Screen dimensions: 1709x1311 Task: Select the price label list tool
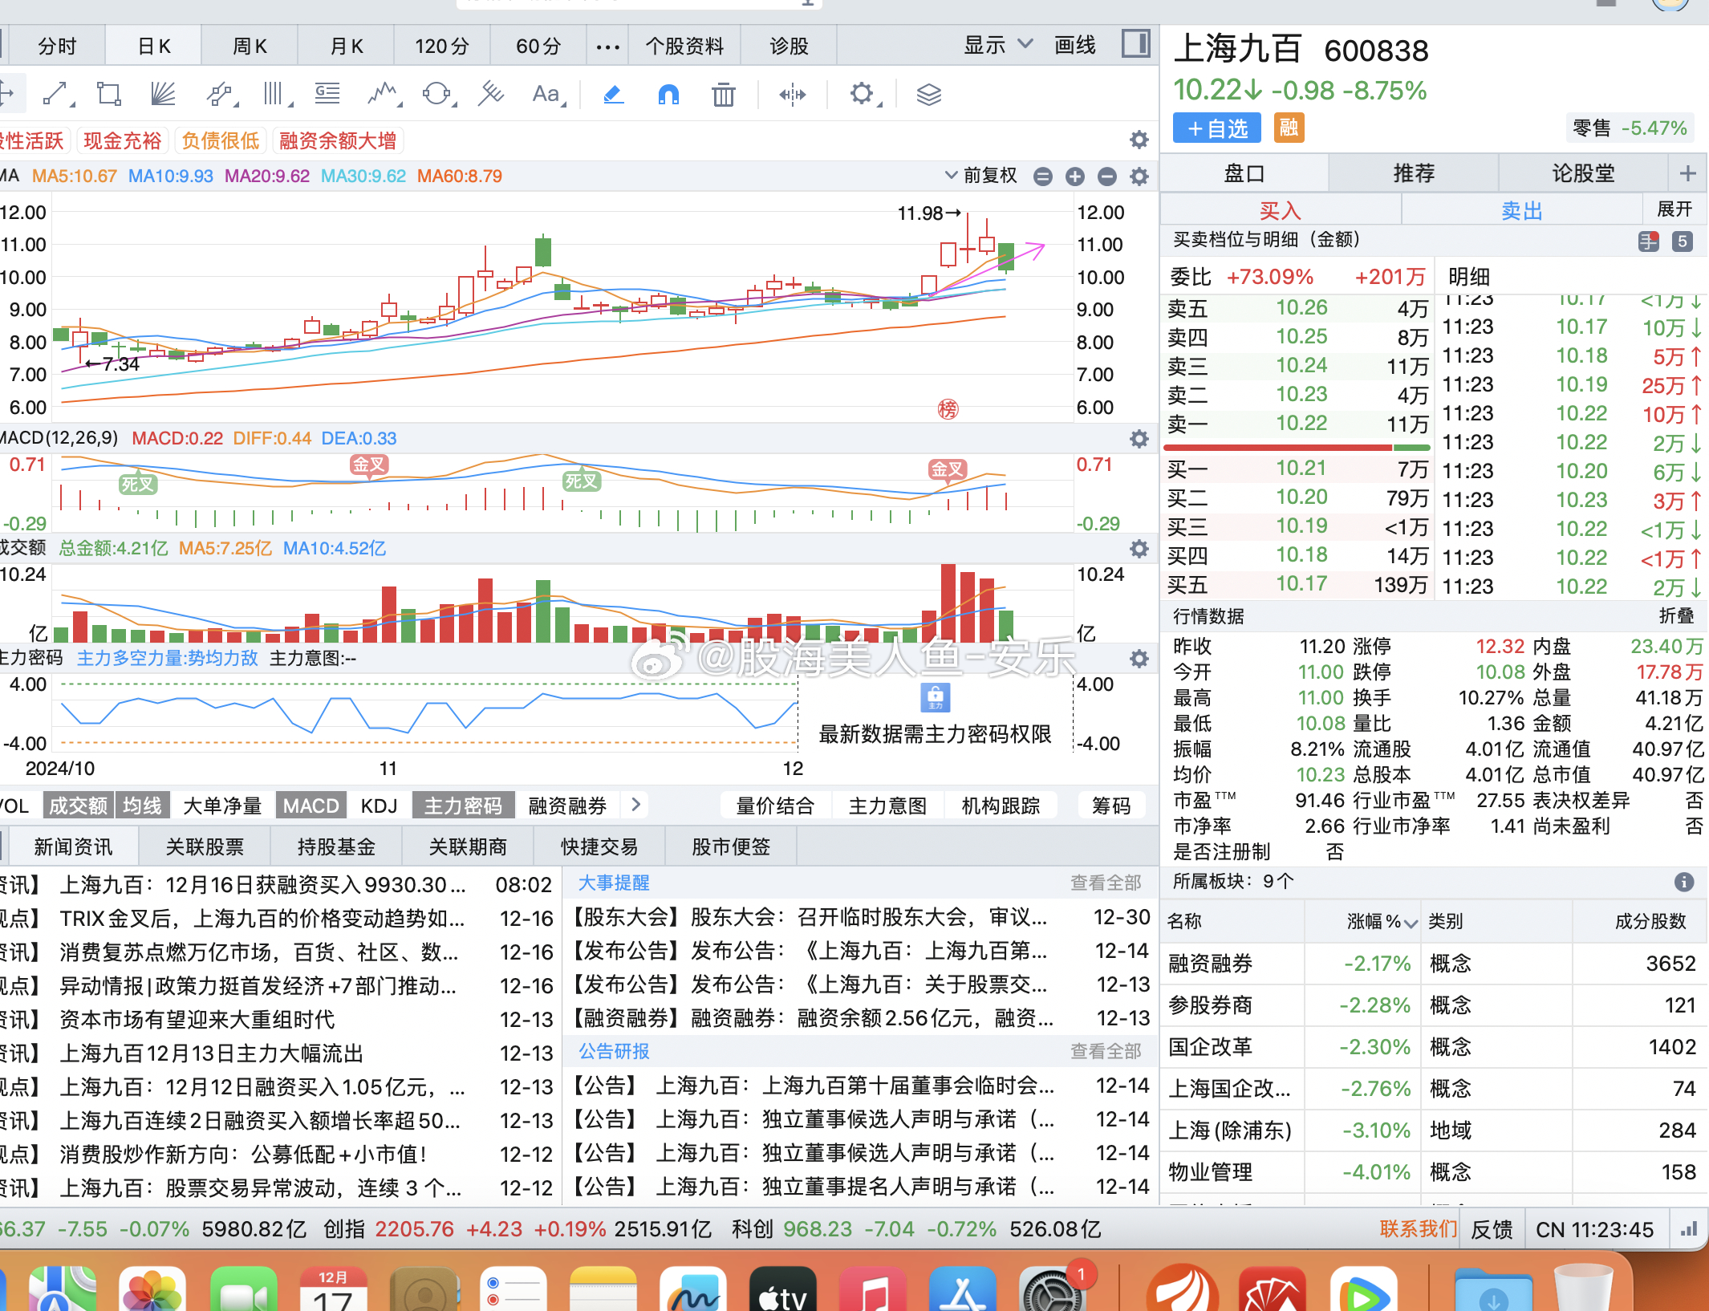click(x=327, y=95)
